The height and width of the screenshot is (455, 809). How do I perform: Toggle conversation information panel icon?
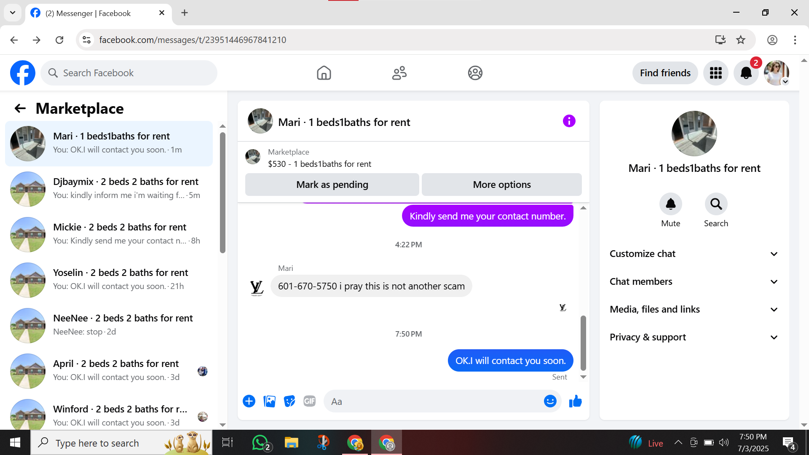pyautogui.click(x=569, y=121)
